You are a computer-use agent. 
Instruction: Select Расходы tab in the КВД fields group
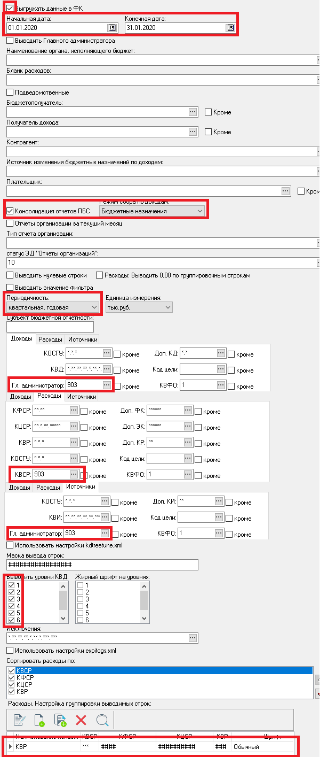50,339
